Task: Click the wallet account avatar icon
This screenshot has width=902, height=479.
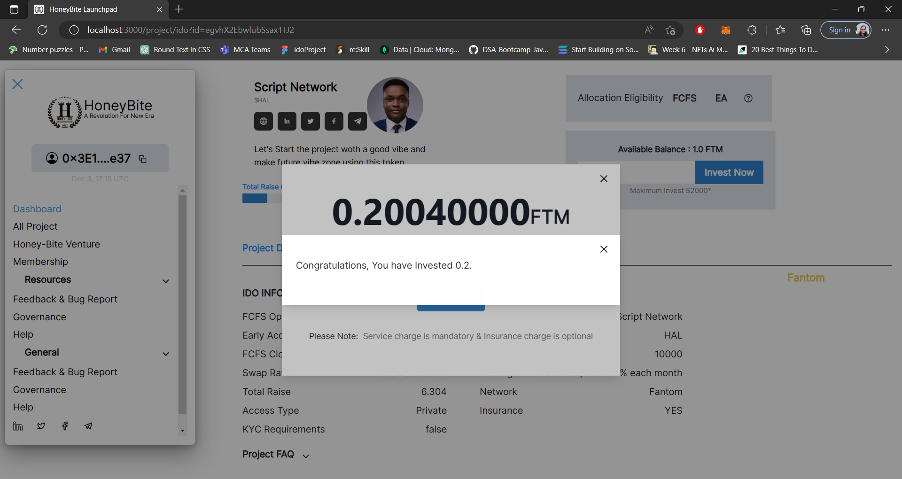Action: pyautogui.click(x=52, y=158)
